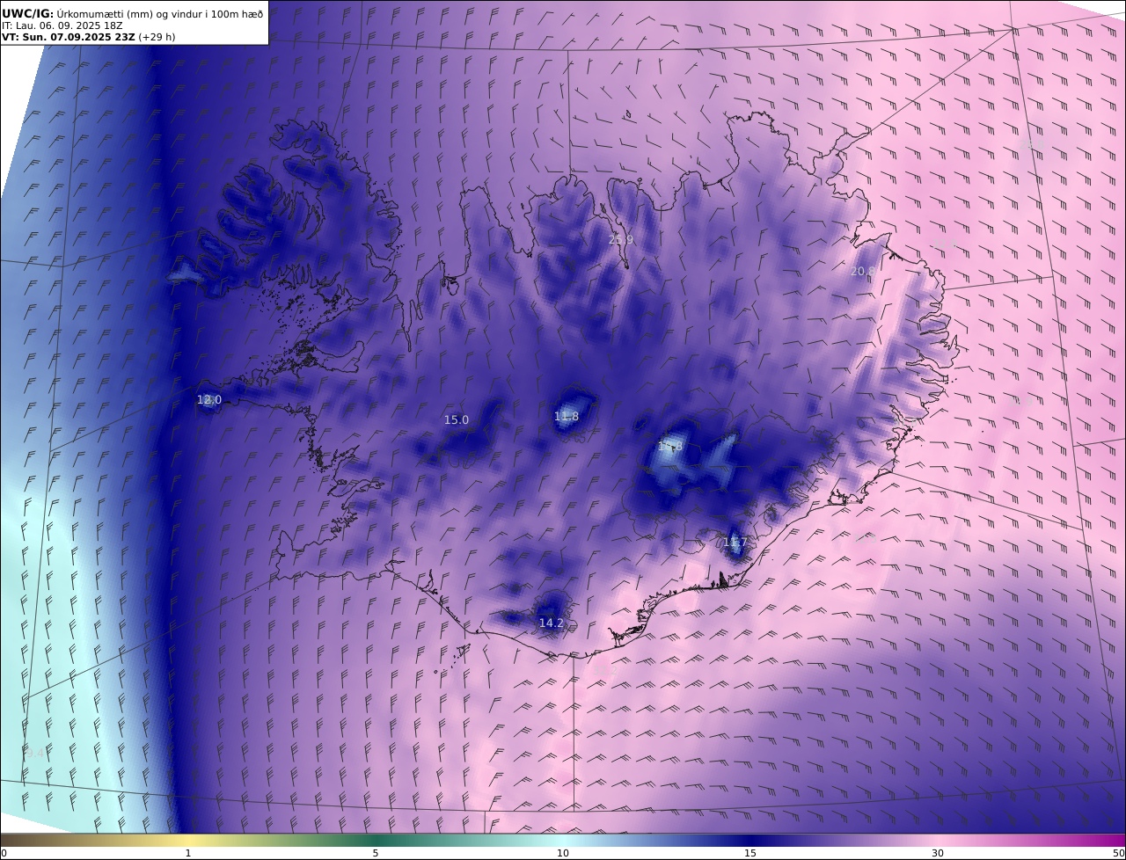The height and width of the screenshot is (860, 1126).
Task: Click the VT: Sun. 07.09.2025 23Z line
Action: point(69,37)
